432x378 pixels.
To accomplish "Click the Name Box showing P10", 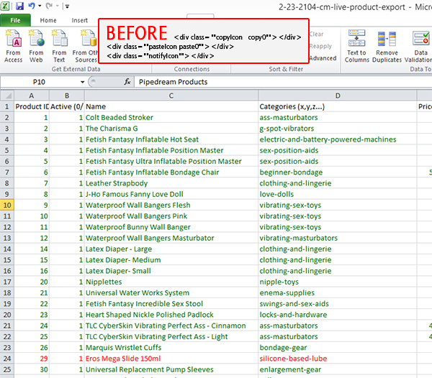I will point(39,82).
